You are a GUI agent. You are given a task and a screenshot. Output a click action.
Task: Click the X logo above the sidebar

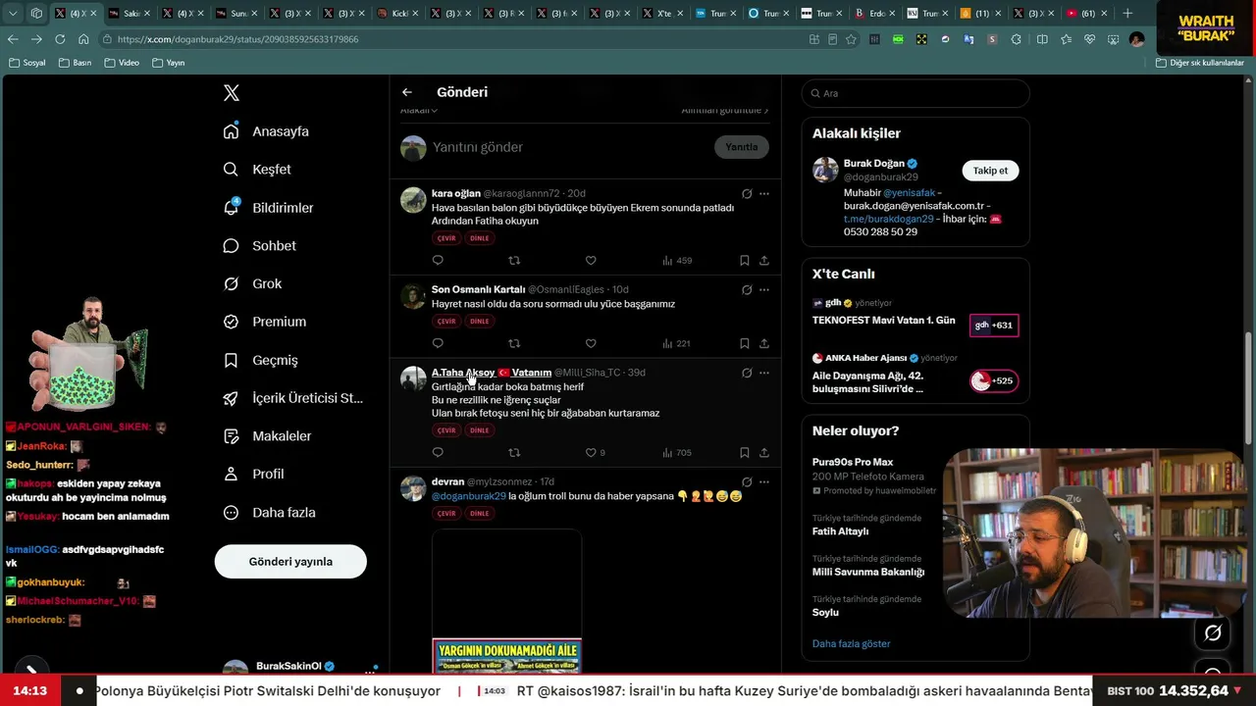(x=232, y=93)
